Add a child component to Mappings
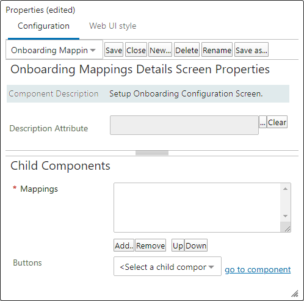The height and width of the screenshot is (301, 304). coord(124,245)
